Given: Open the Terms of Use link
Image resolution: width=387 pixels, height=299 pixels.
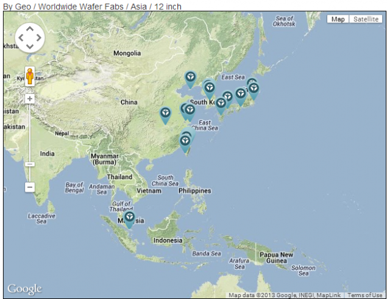Looking at the screenshot, I should pyautogui.click(x=365, y=295).
